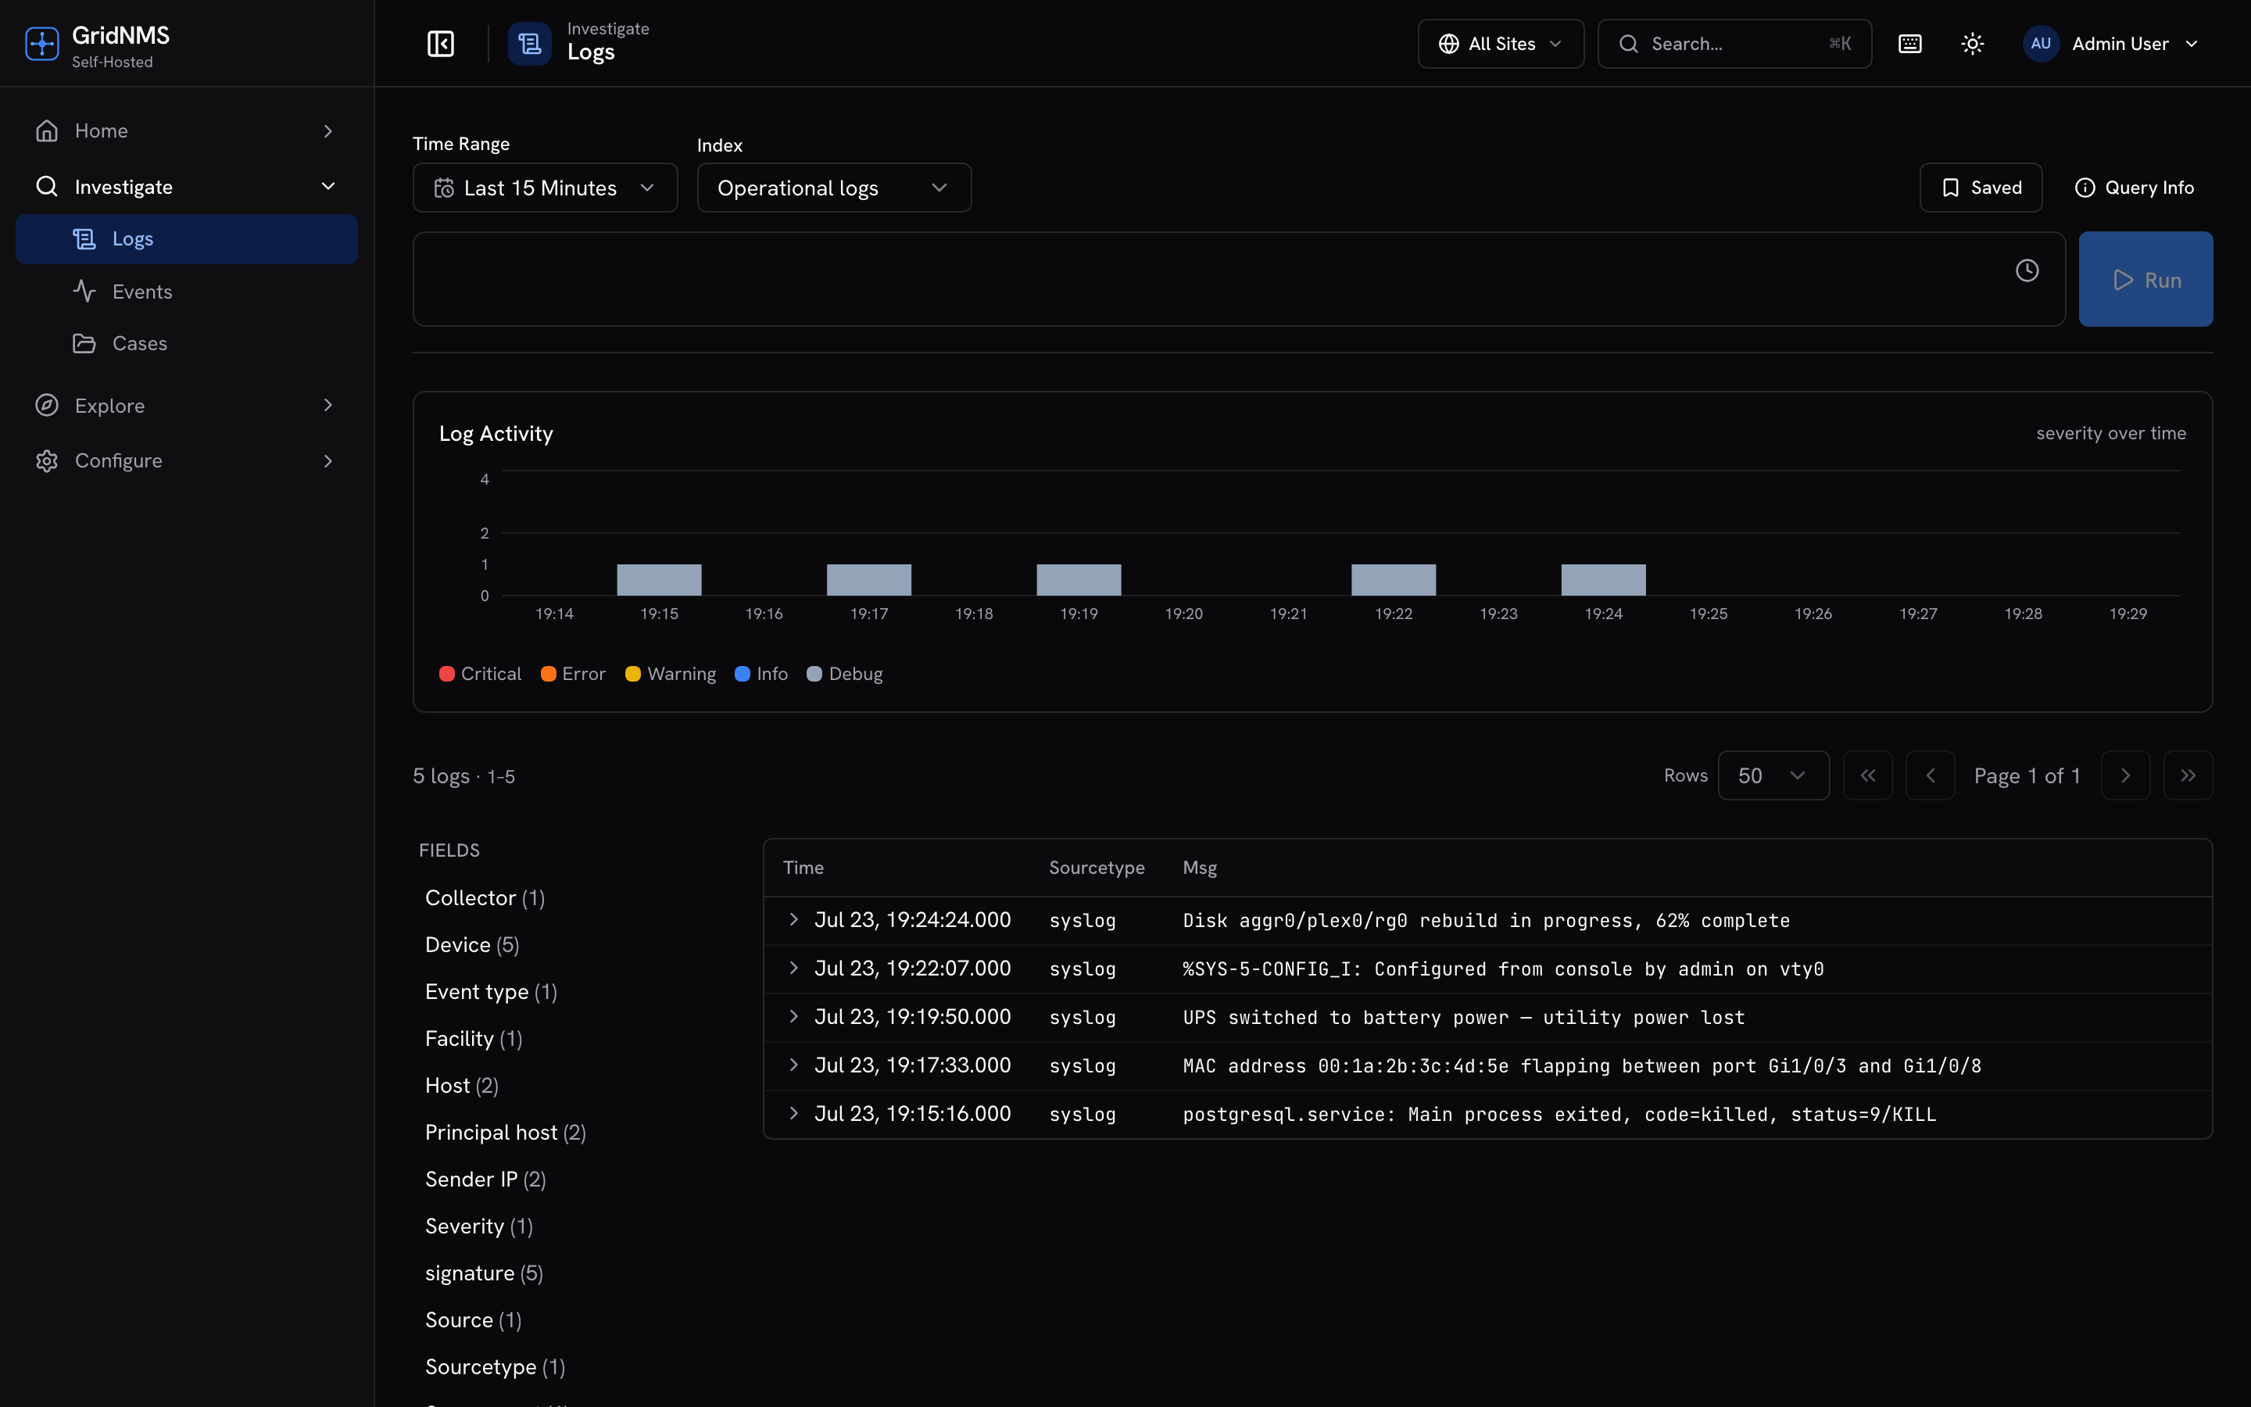Click the Run query button
Viewport: 2251px width, 1407px height.
[2145, 279]
